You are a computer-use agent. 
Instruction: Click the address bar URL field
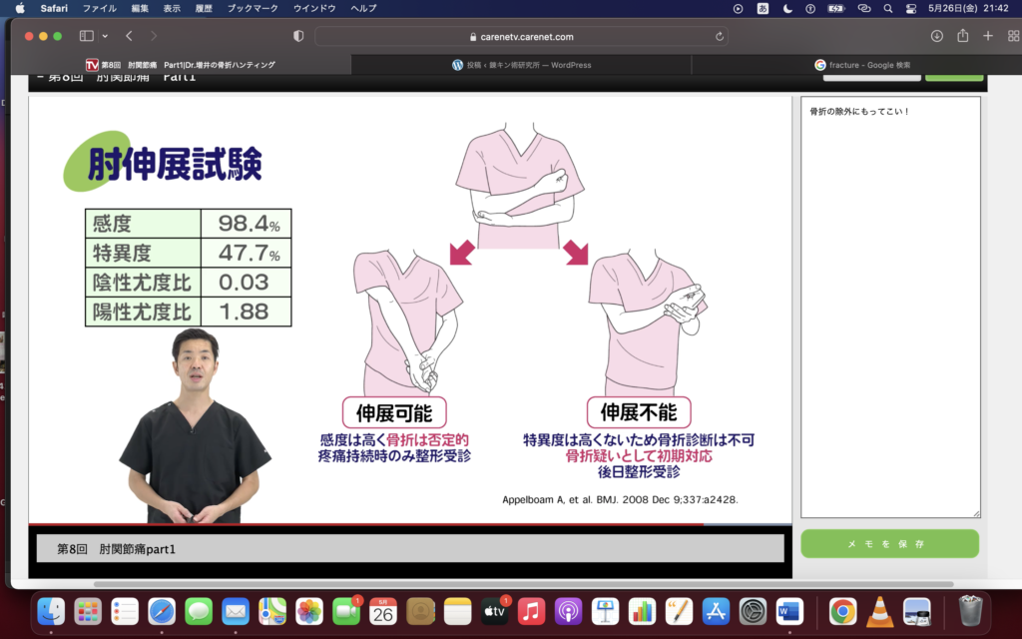tap(521, 36)
